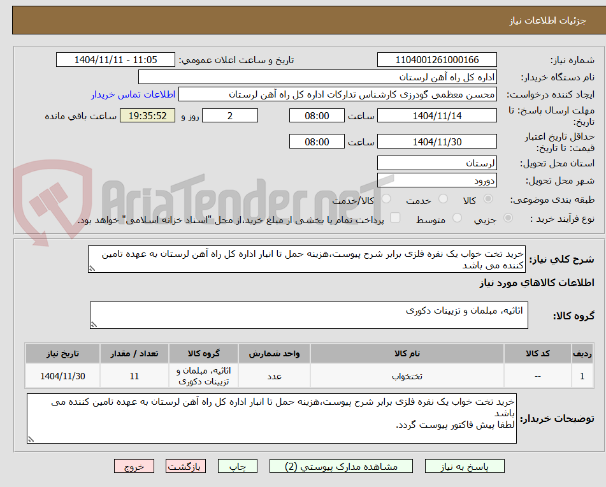This screenshot has width=606, height=487.
Task: Click the اثاثیه، مبلمان و تزیینات دکوری table cell
Action: click(203, 376)
